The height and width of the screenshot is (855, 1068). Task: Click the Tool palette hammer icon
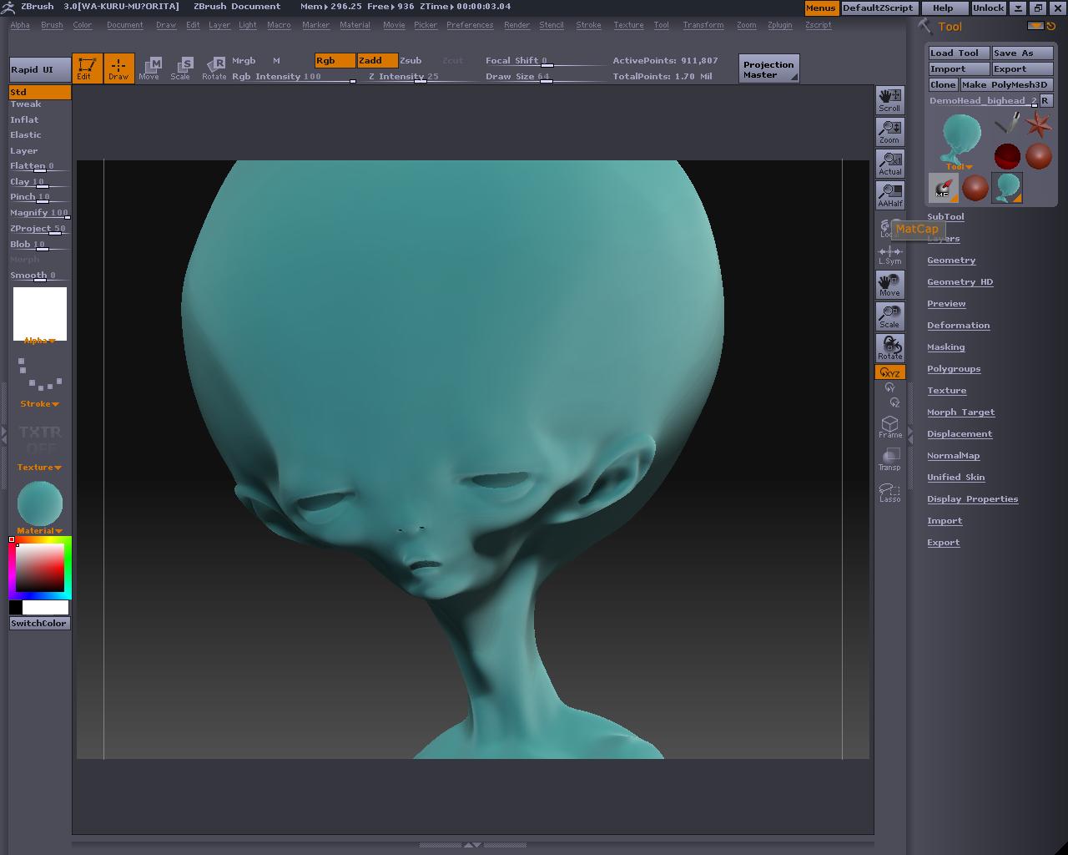click(x=924, y=26)
